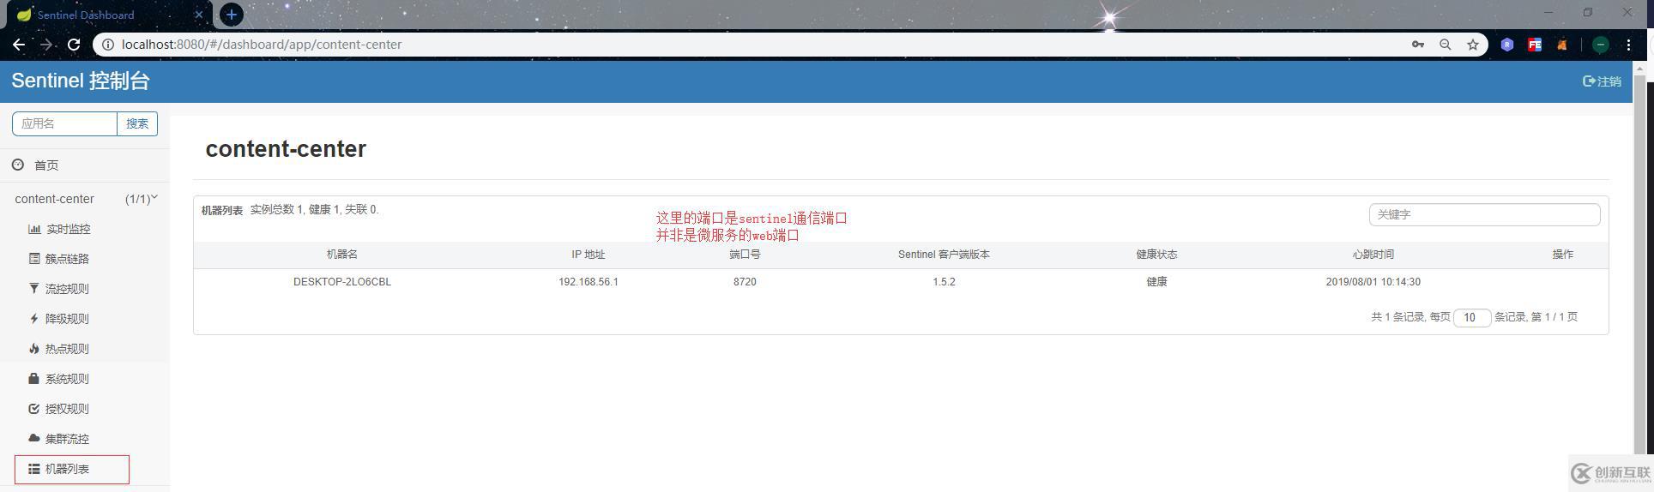Collapse the content-center app group
Viewport: 1654px width, 492px height.
[x=85, y=199]
